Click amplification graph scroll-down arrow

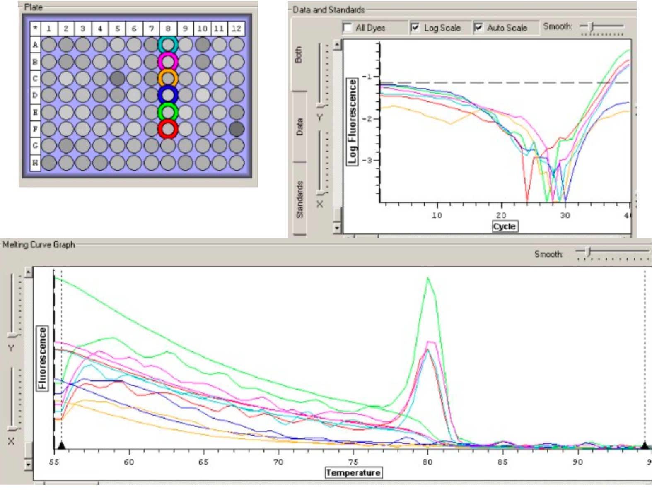tap(337, 228)
